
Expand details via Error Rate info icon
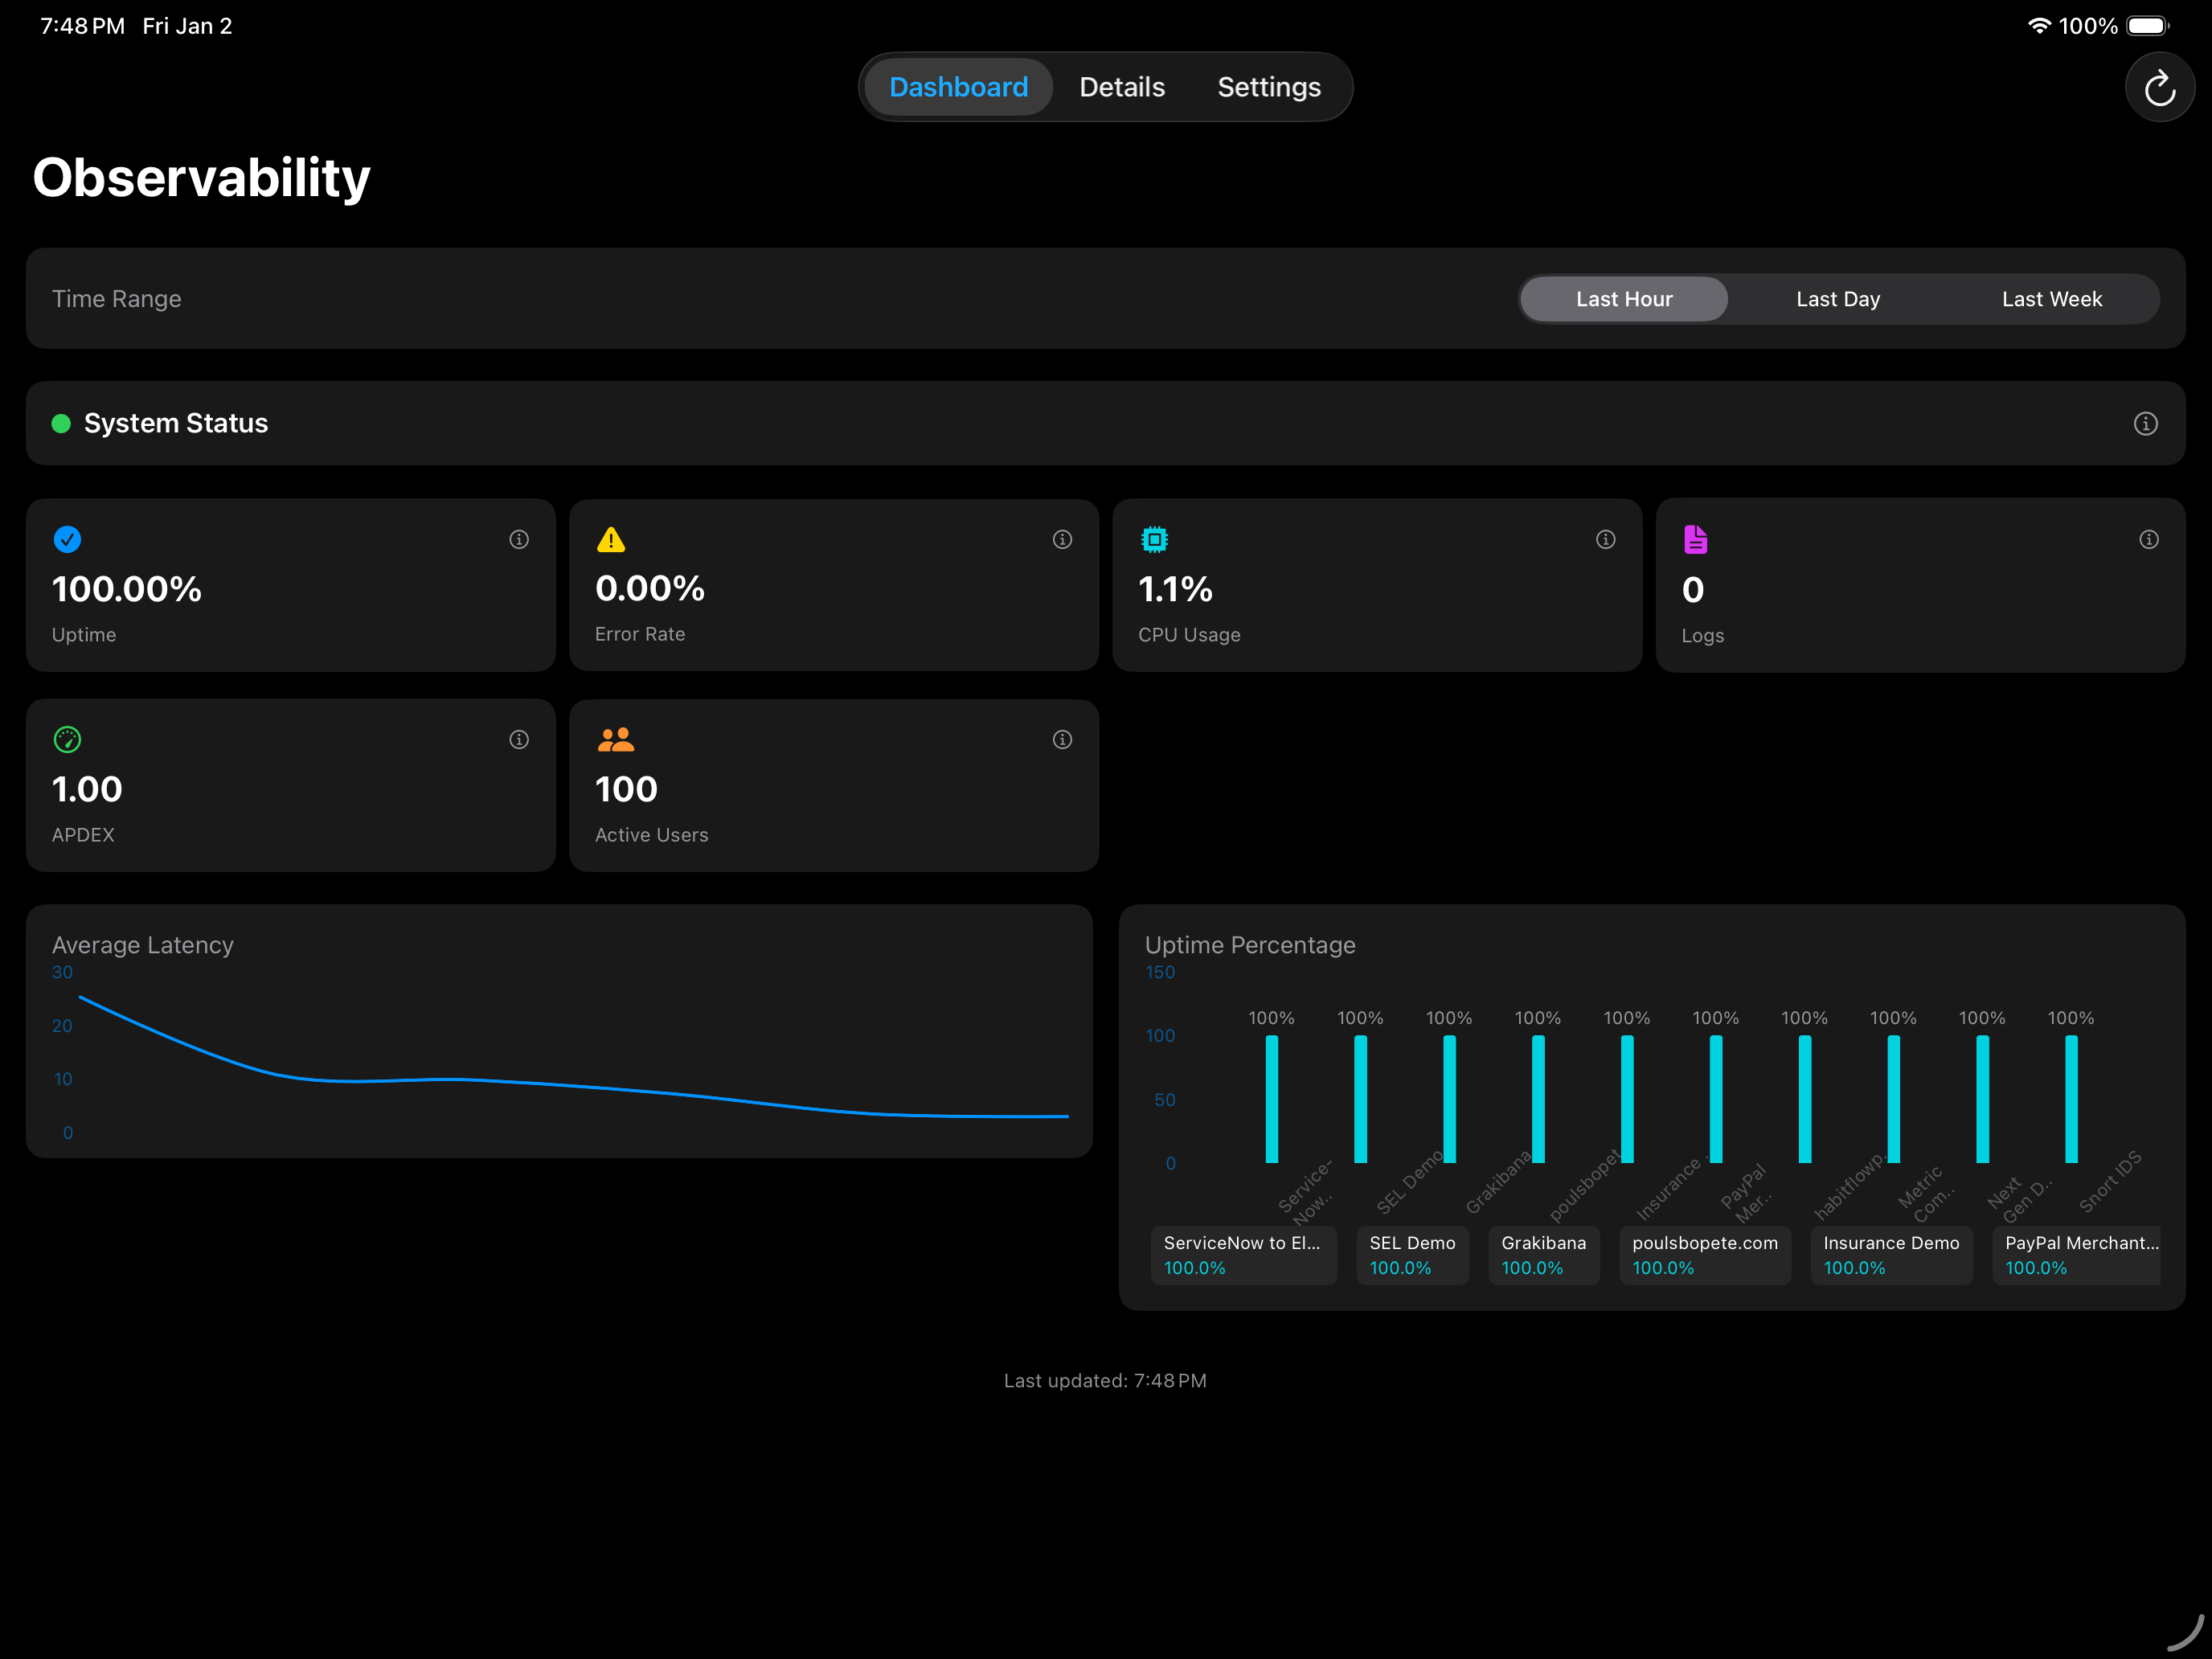tap(1062, 539)
